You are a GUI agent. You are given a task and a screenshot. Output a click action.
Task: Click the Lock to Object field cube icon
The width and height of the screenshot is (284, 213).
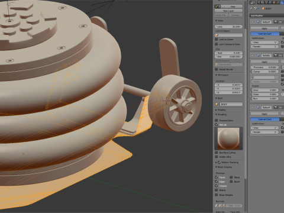pyautogui.click(x=217, y=35)
